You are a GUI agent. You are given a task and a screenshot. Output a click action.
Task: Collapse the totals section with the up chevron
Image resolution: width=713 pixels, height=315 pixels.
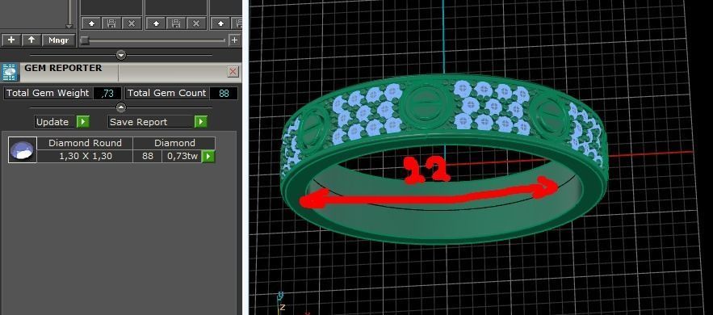[x=121, y=107]
